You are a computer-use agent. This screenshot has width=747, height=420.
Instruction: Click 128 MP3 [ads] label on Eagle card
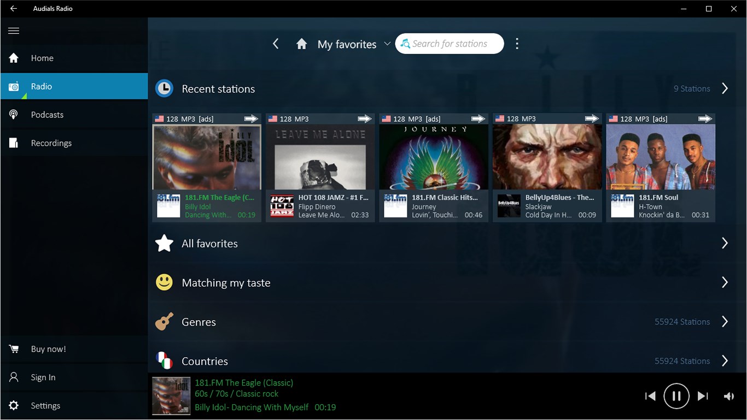click(190, 119)
